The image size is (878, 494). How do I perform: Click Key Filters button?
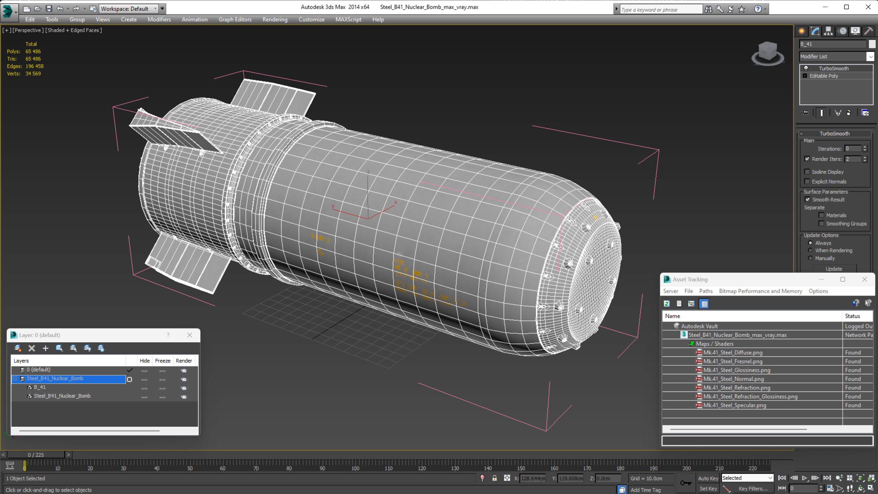pyautogui.click(x=753, y=488)
